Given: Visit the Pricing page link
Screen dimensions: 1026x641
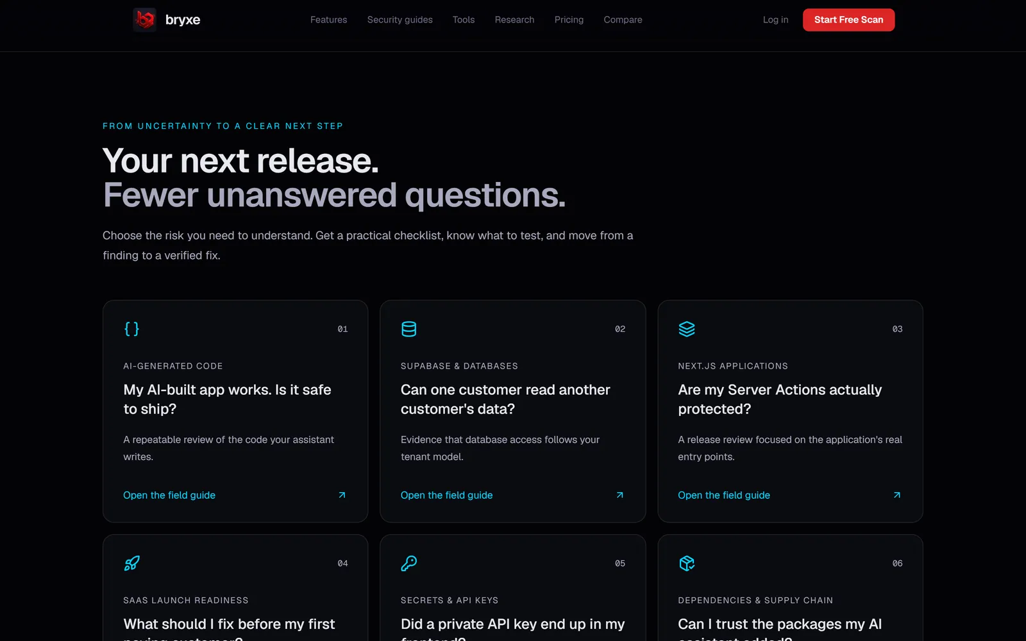Looking at the screenshot, I should click(569, 20).
